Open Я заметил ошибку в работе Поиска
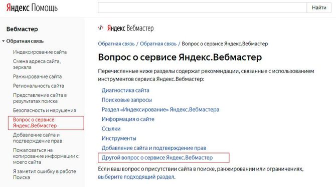 pyautogui.click(x=44, y=174)
